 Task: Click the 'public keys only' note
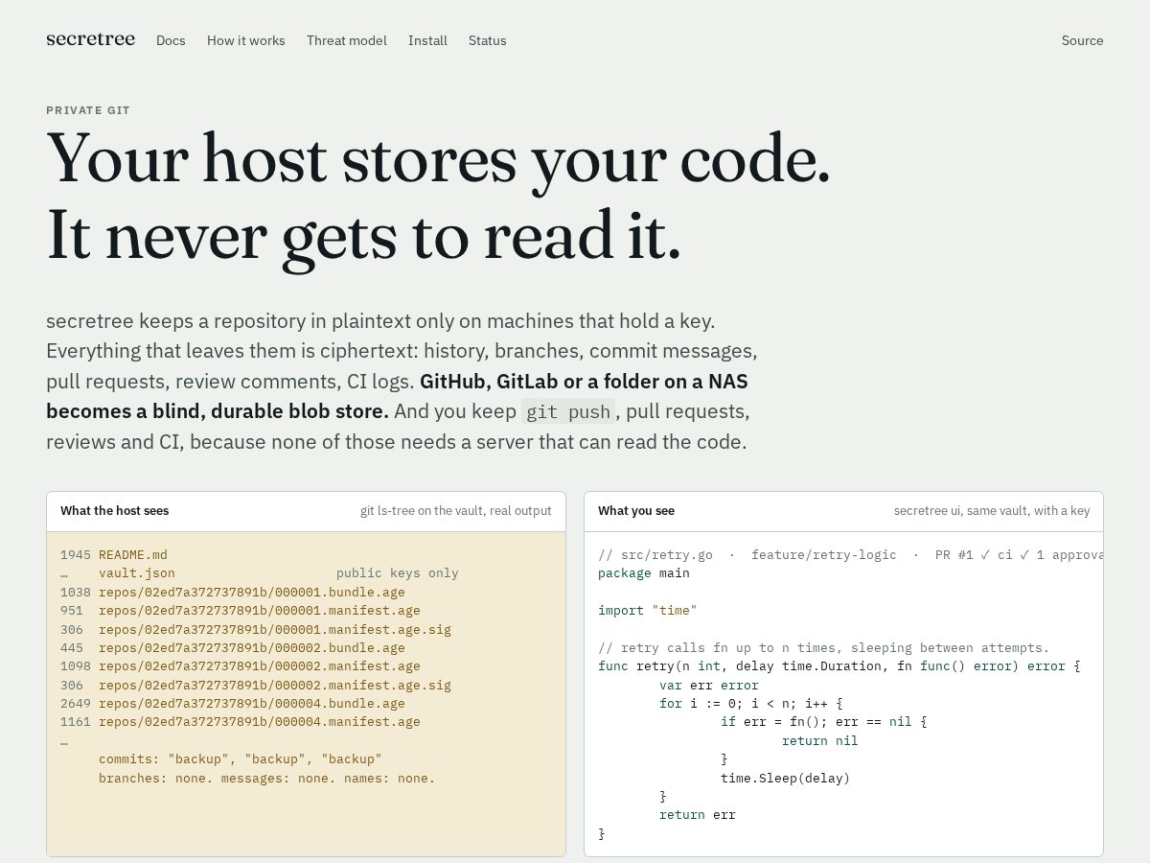point(398,573)
